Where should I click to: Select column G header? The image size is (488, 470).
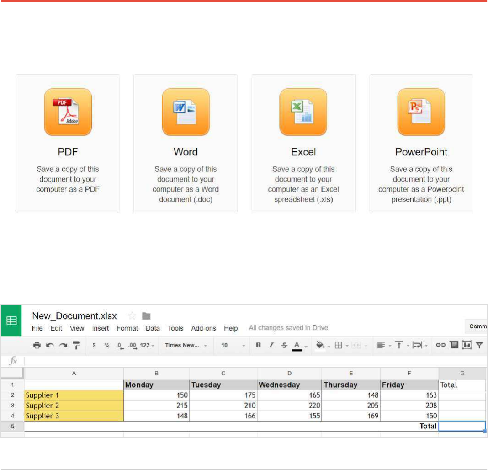click(x=462, y=373)
